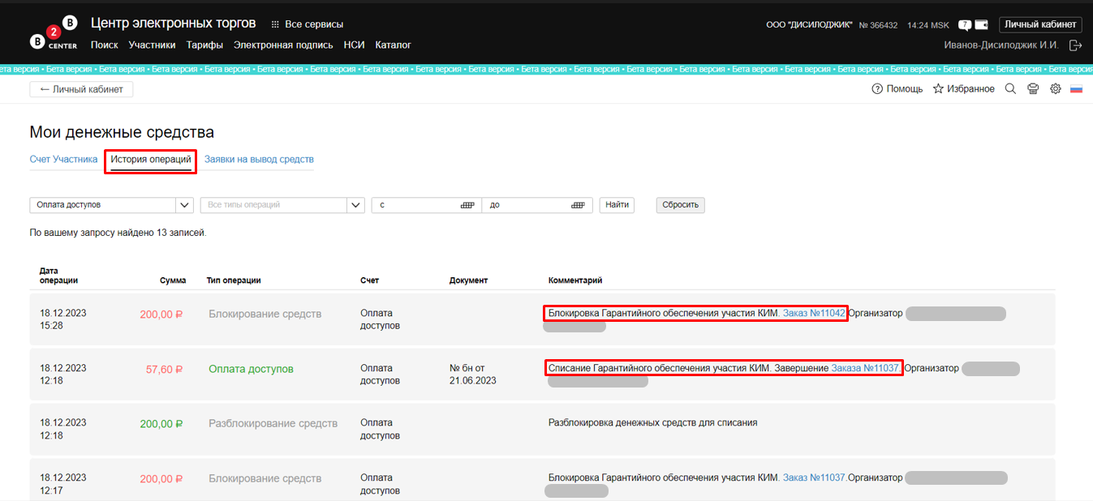This screenshot has width=1093, height=501.
Task: Click the Найти button
Action: (617, 205)
